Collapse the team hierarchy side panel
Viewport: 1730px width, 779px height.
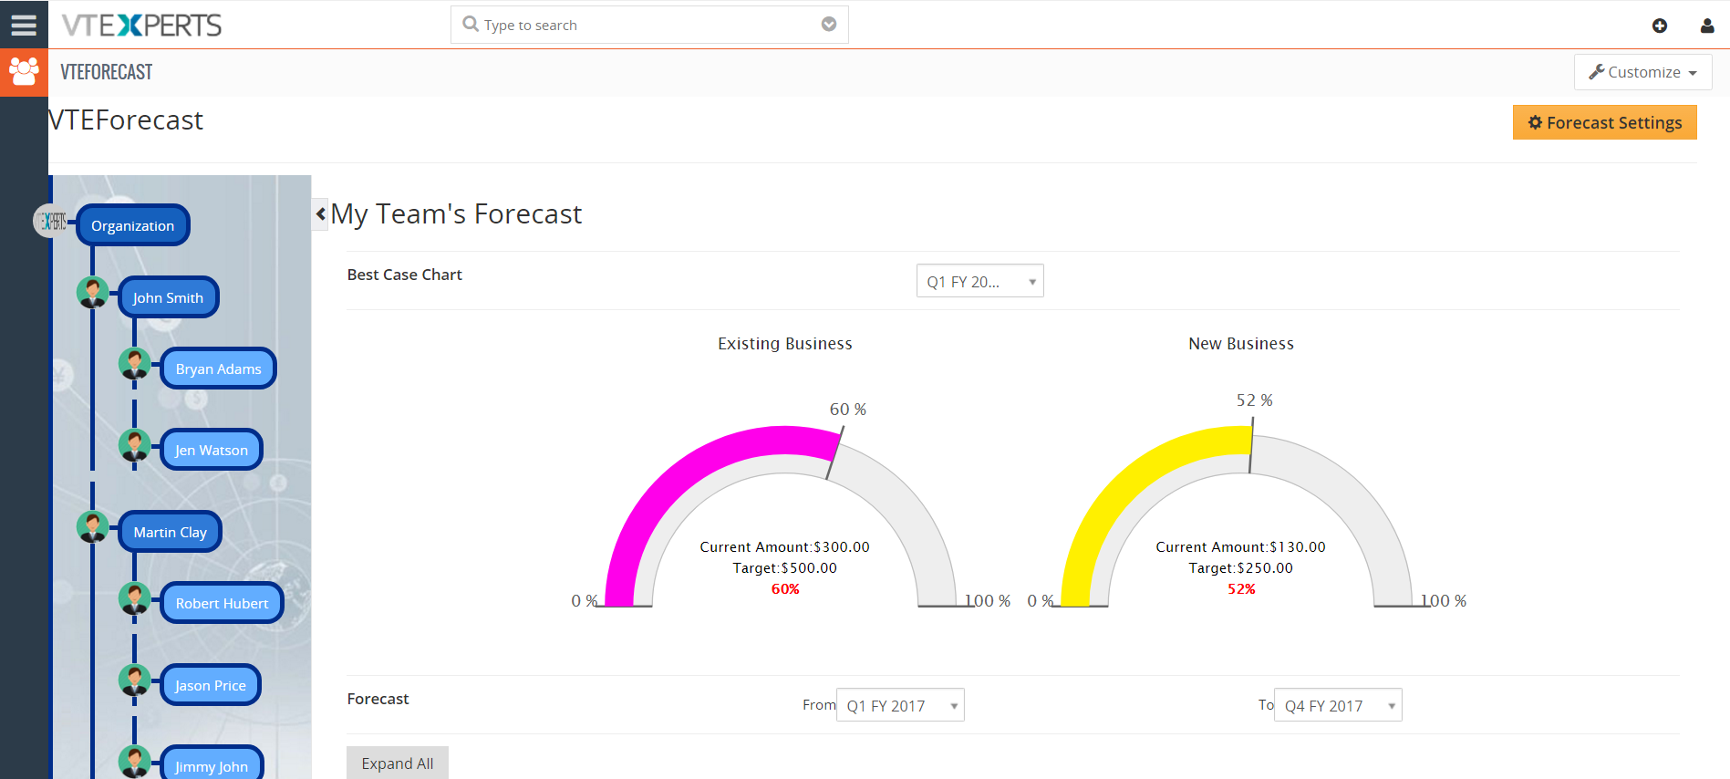point(320,214)
